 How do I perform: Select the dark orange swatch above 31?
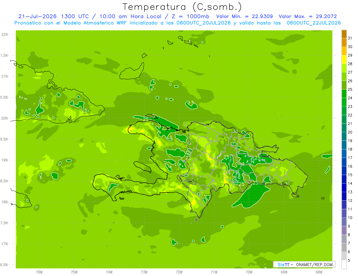pos(344,34)
